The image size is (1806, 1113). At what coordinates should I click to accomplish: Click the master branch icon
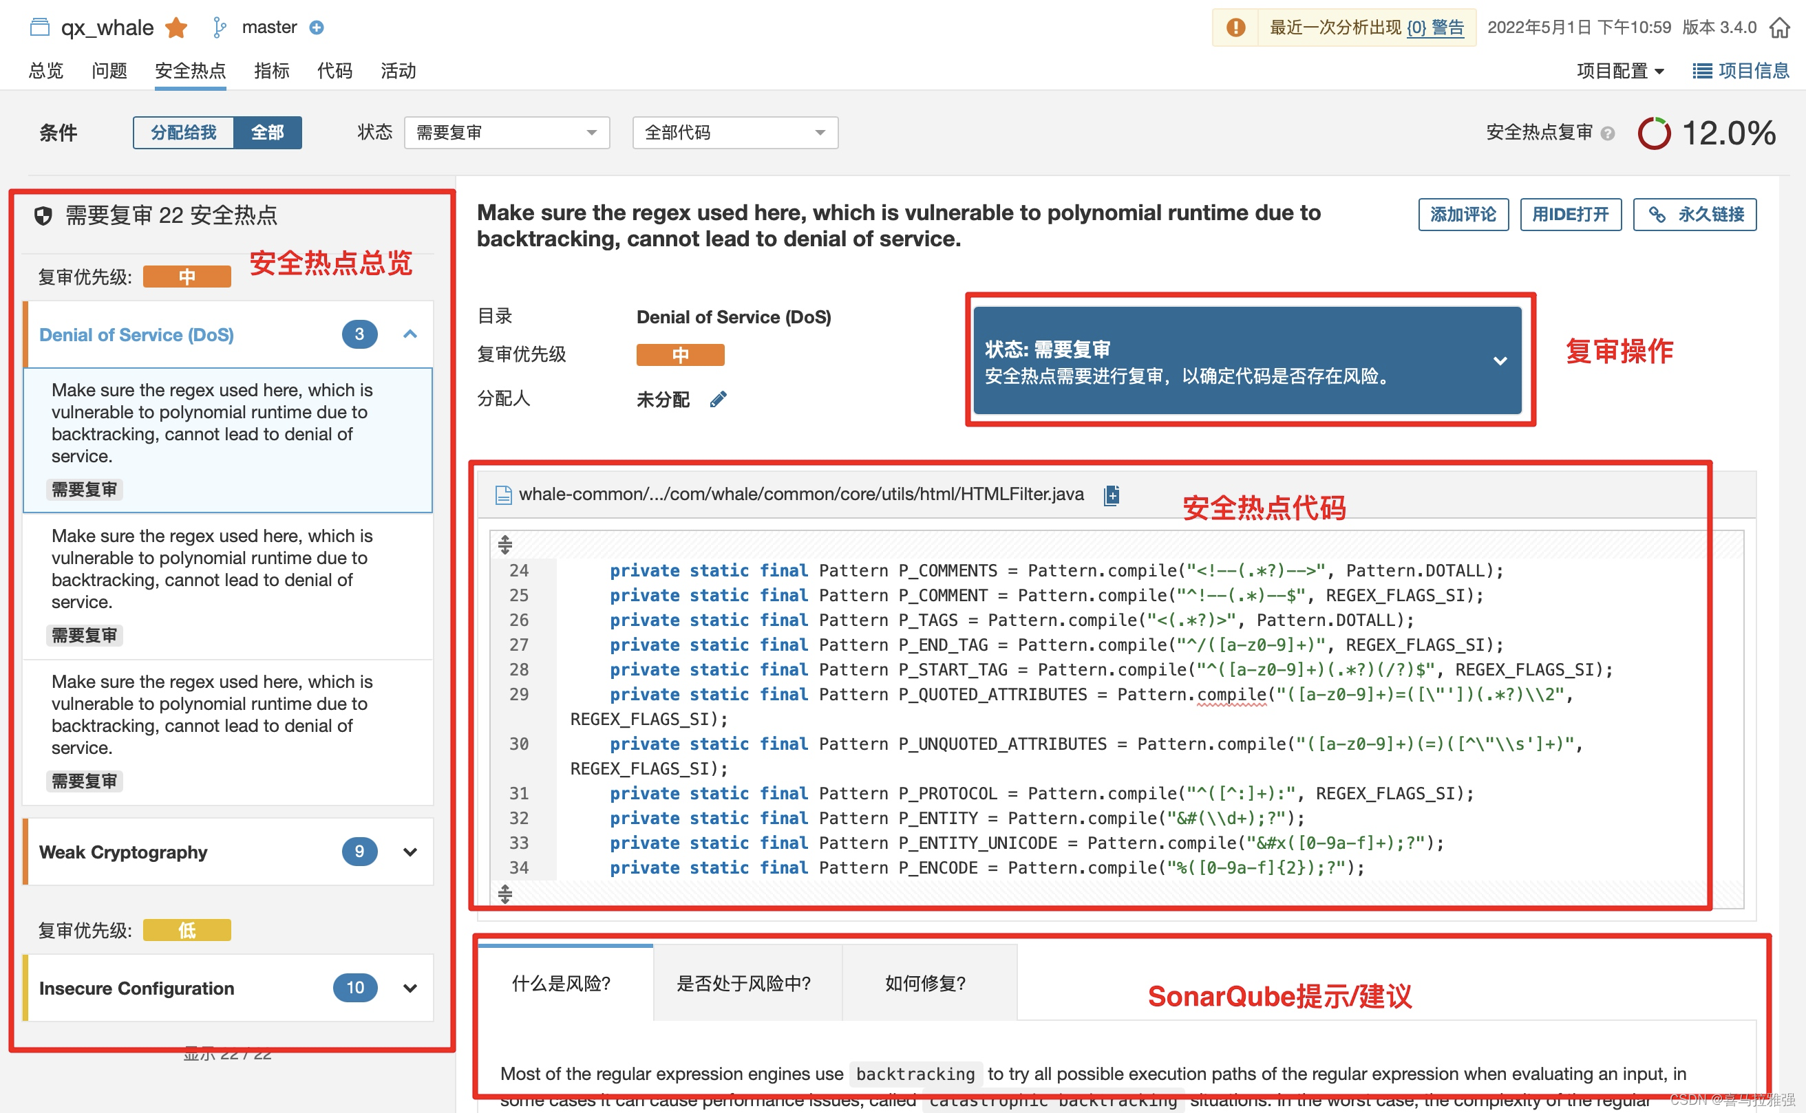220,28
